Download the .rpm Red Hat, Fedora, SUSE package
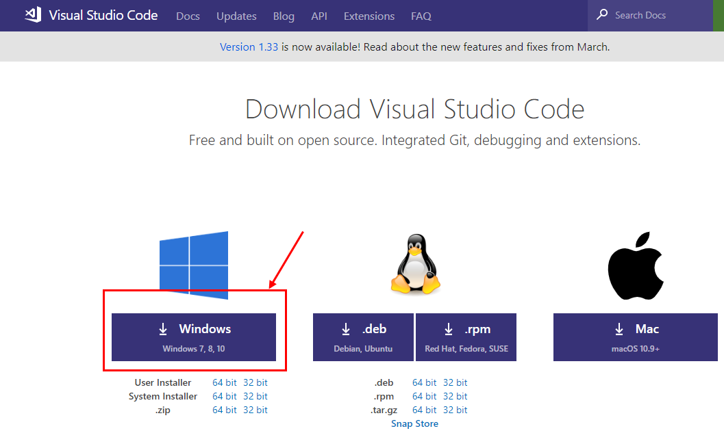The height and width of the screenshot is (433, 724). click(466, 337)
